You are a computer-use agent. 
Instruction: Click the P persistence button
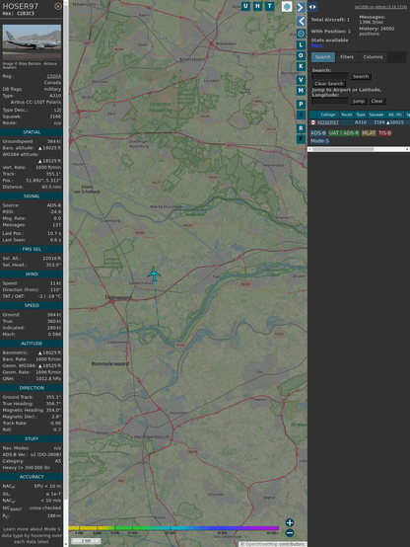(x=301, y=104)
